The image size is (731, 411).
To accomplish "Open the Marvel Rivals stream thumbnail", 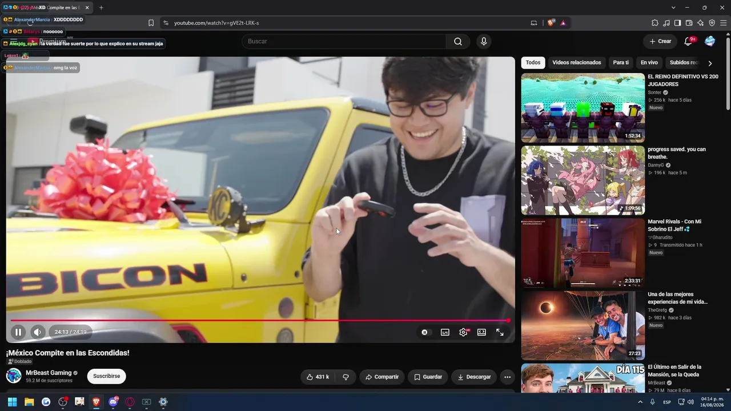I will (x=583, y=253).
